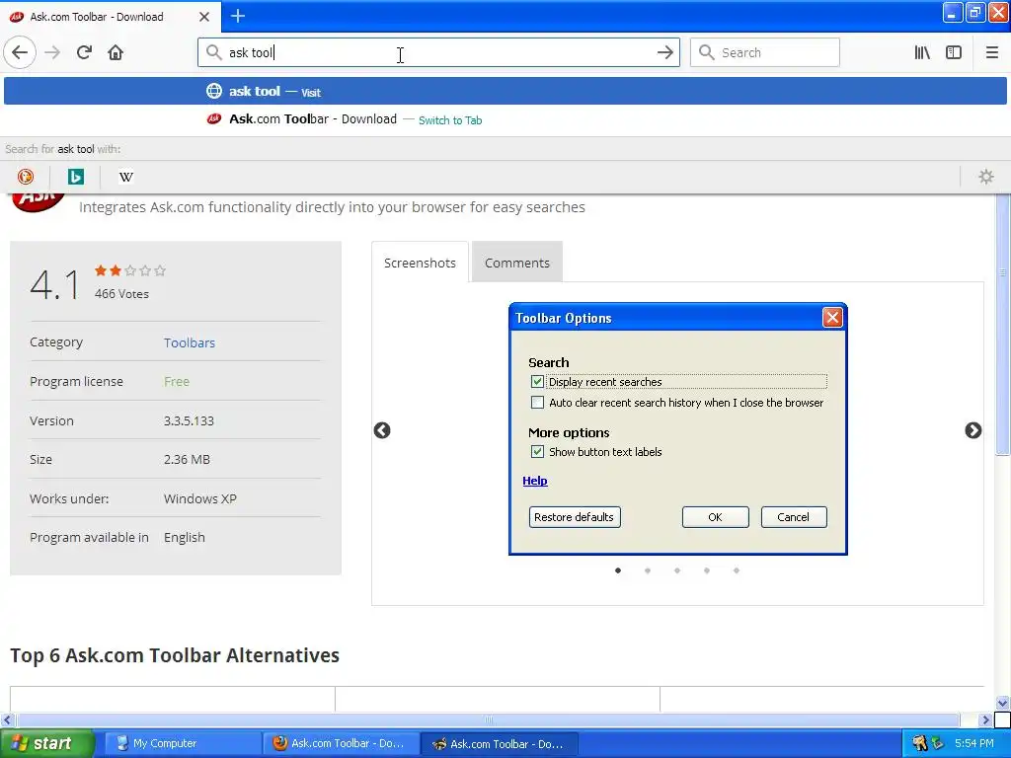Open the Library icon in the toolbar
Image resolution: width=1011 pixels, height=758 pixels.
(922, 52)
